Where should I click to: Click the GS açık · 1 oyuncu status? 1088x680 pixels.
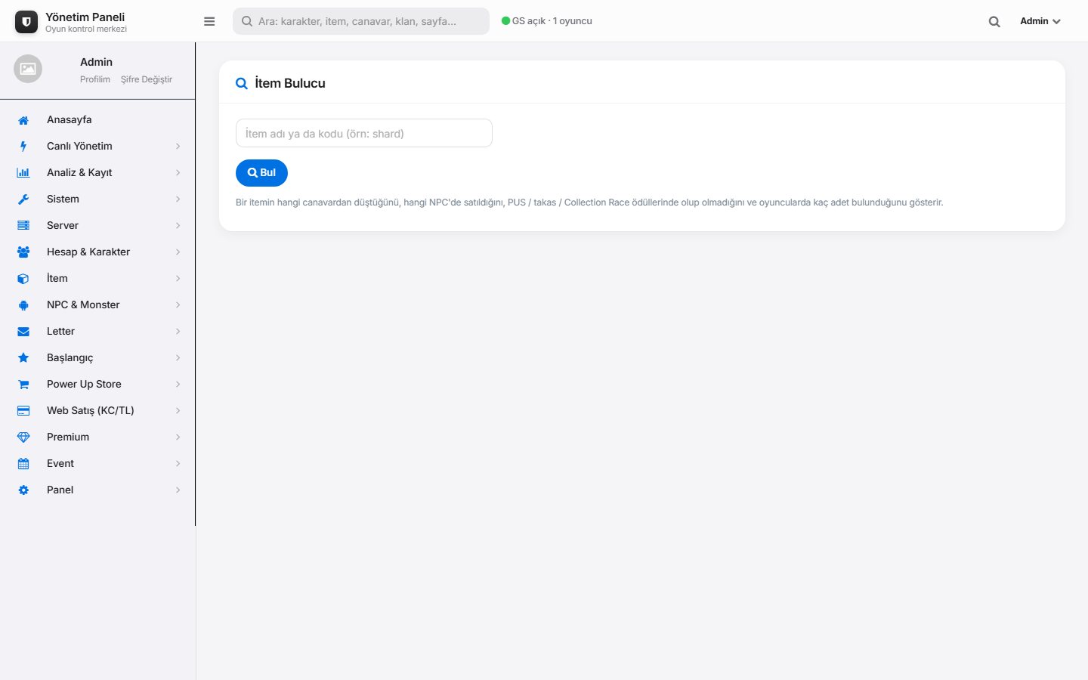547,21
